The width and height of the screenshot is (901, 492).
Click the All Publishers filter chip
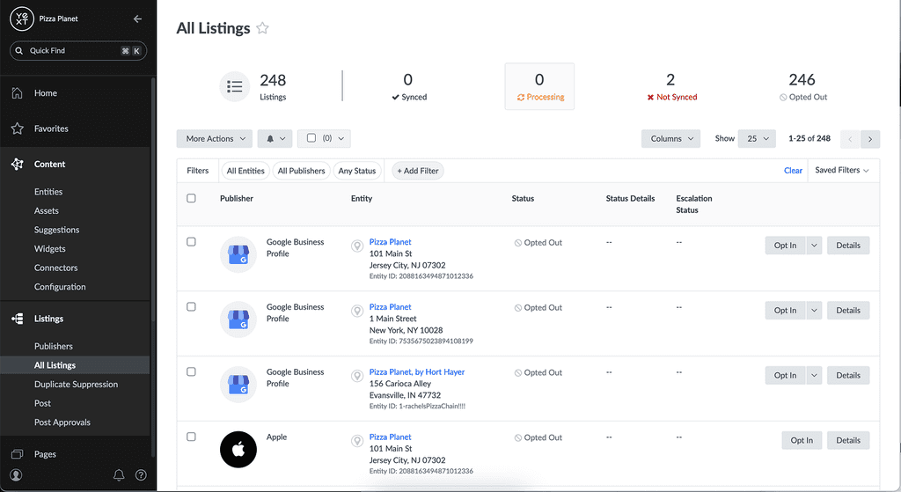click(x=301, y=171)
